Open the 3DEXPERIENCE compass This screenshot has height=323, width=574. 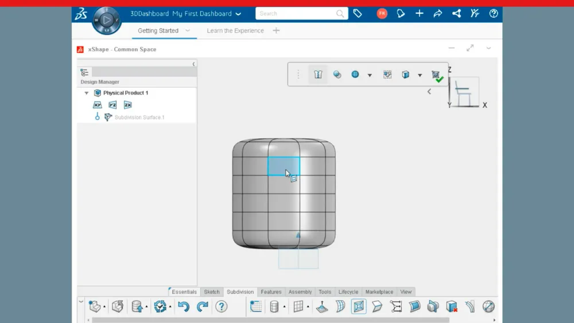pyautogui.click(x=107, y=21)
